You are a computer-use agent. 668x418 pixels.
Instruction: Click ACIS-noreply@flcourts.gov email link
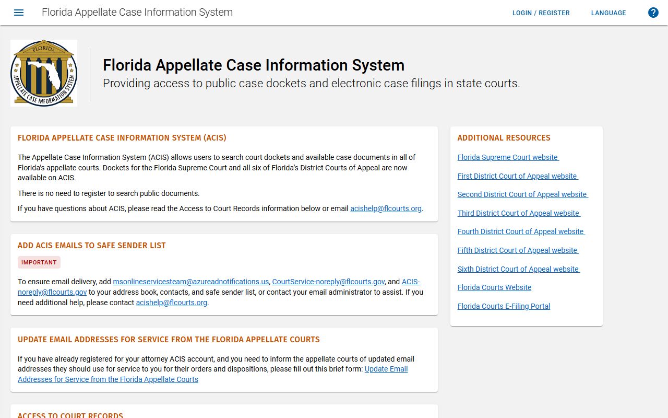tap(52, 292)
